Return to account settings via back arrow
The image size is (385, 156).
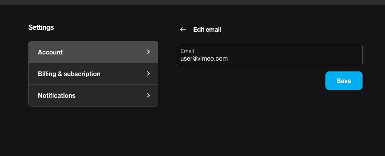coord(183,29)
